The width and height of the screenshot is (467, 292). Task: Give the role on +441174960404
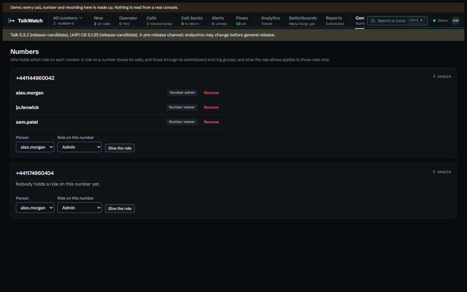[120, 209]
